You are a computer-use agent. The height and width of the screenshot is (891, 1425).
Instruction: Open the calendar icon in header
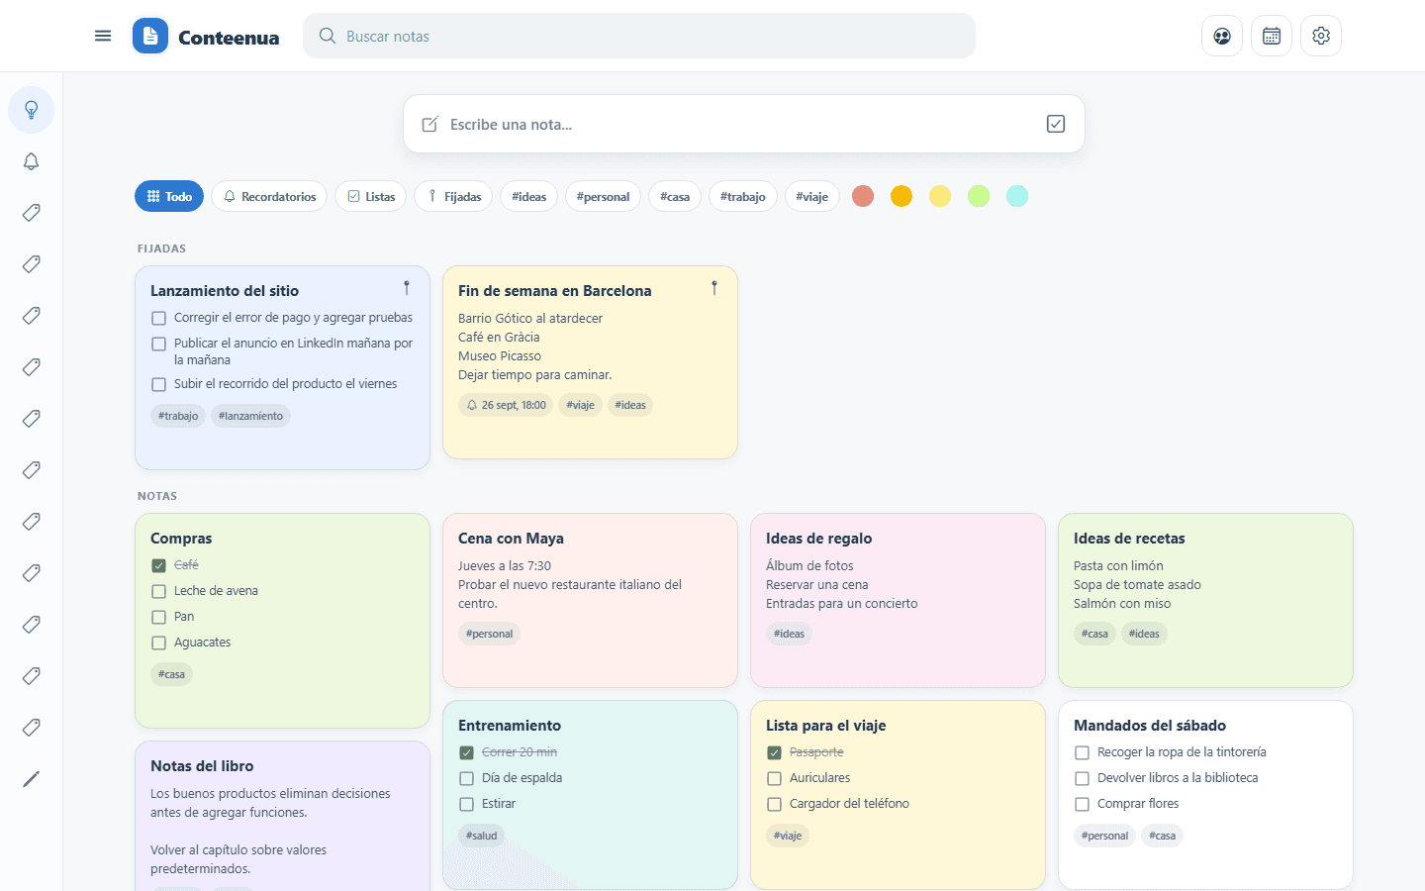[1272, 36]
